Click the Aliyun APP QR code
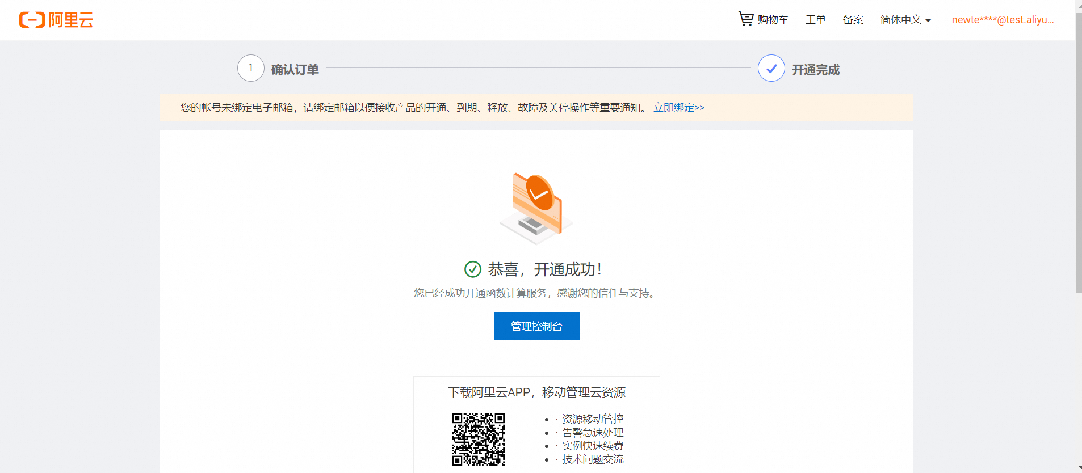 [x=479, y=440]
